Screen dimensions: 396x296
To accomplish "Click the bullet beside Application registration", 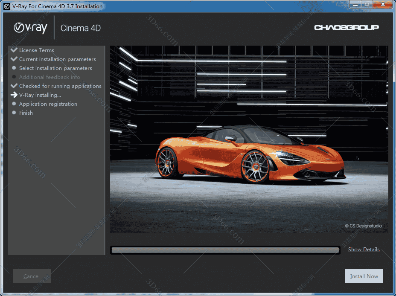I will point(14,104).
